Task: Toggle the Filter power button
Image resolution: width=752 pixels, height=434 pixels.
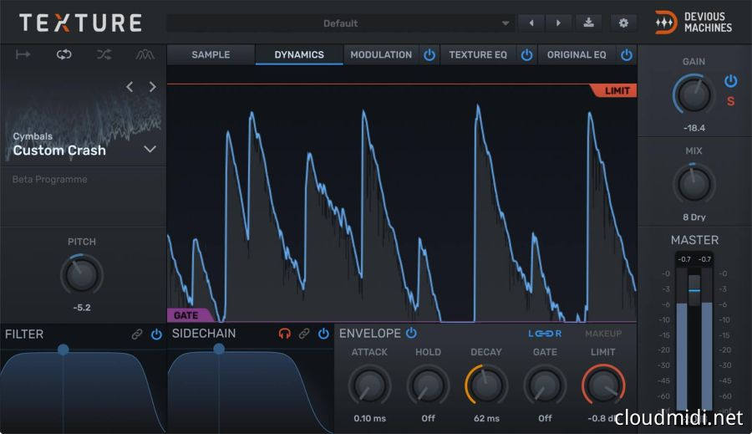Action: pyautogui.click(x=156, y=334)
